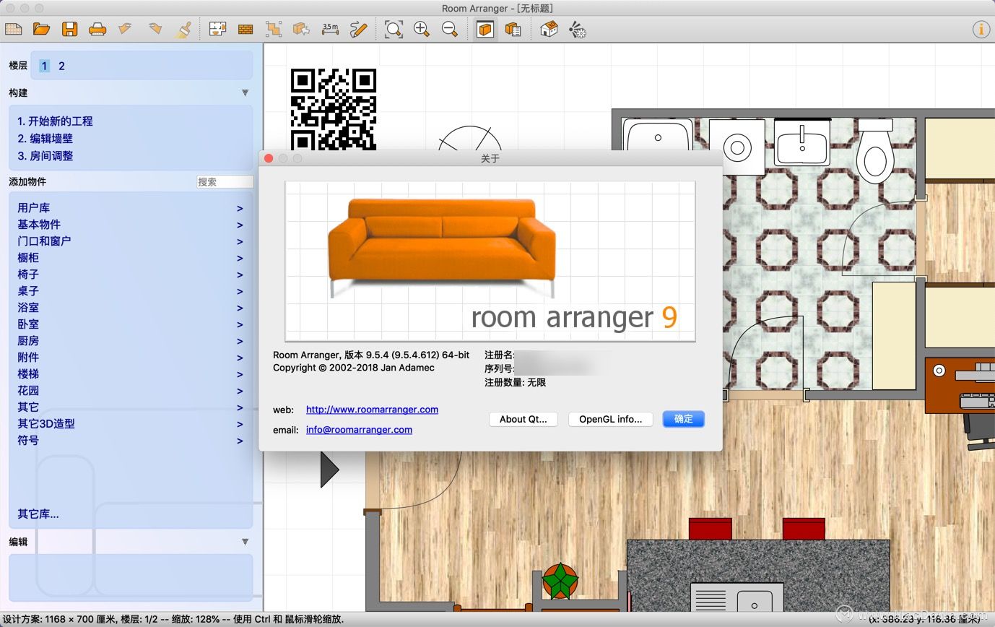Open the settings gear icon in the toolbar
995x627 pixels.
point(577,30)
